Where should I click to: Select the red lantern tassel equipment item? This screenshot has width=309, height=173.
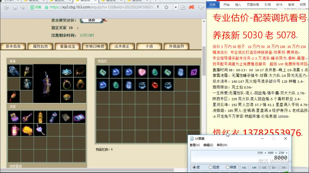click(14, 97)
